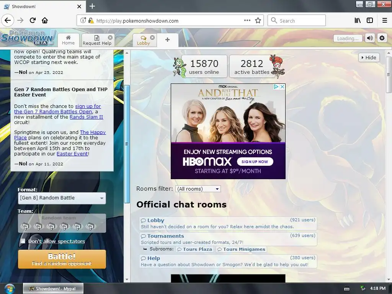The height and width of the screenshot is (294, 392).
Task: Click the Nol author on Apr 11 post
Action: [x=23, y=164]
